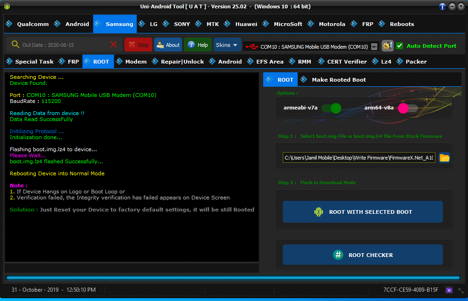
Task: Open the Packer sub-tab
Action: click(x=411, y=62)
